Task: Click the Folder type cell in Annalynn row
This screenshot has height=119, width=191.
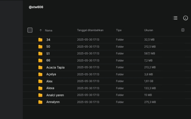Action: (120, 102)
